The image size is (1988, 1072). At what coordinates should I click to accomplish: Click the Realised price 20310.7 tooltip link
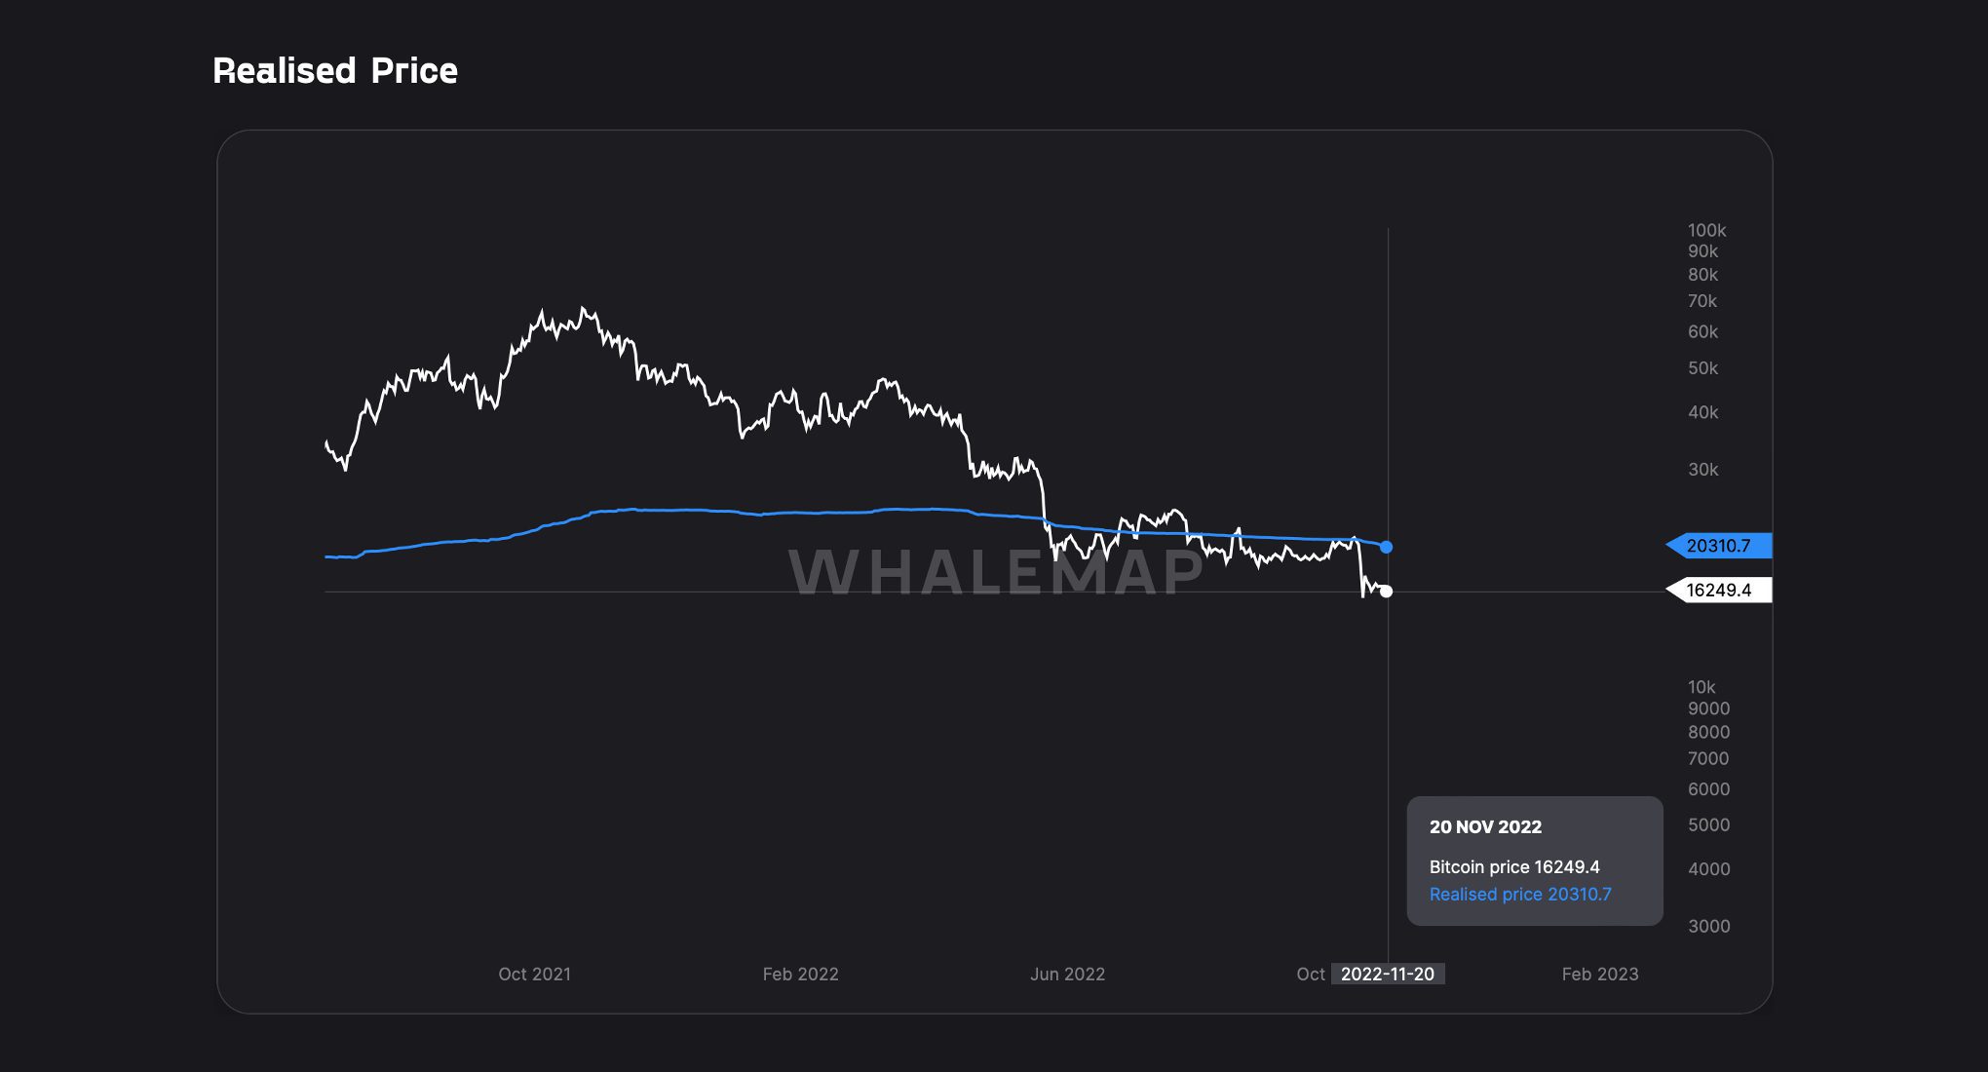click(x=1520, y=894)
